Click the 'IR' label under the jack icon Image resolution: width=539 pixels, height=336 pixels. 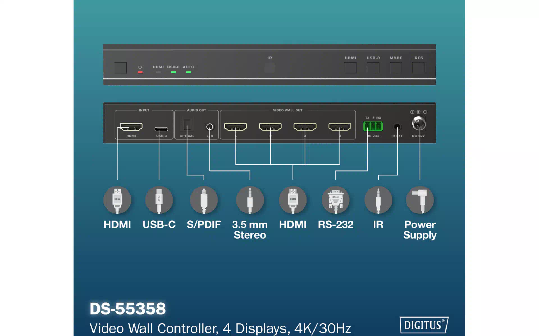378,225
